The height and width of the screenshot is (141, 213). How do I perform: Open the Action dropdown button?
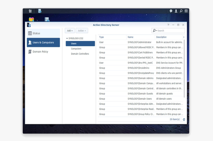click(x=82, y=31)
